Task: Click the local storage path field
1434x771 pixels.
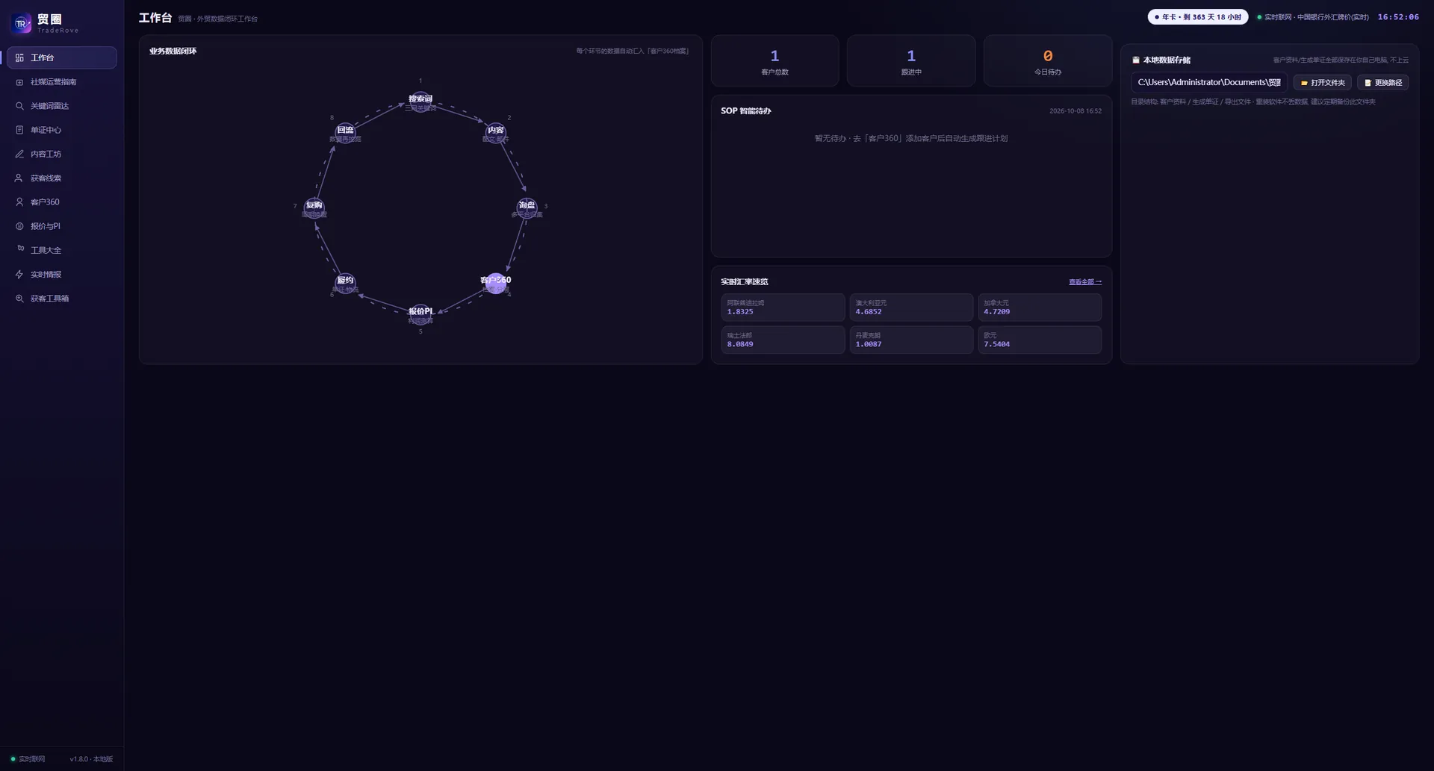Action: pyautogui.click(x=1209, y=83)
